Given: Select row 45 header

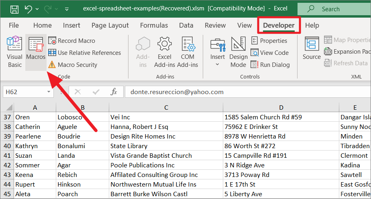Looking at the screenshot, I should tap(7, 194).
